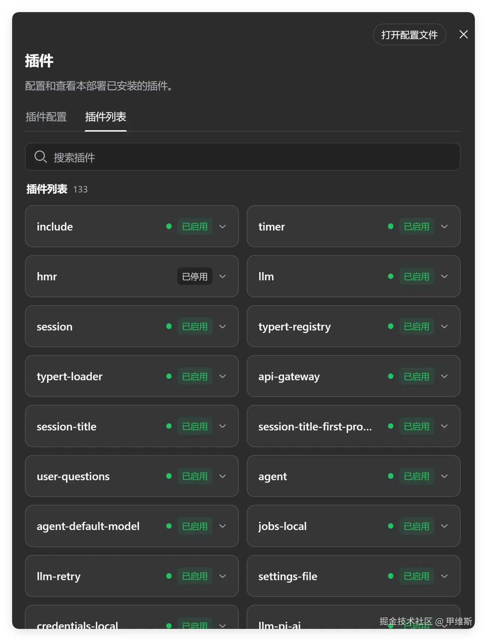Open the agent-default-model plugin card
The height and width of the screenshot is (641, 487).
coord(132,526)
